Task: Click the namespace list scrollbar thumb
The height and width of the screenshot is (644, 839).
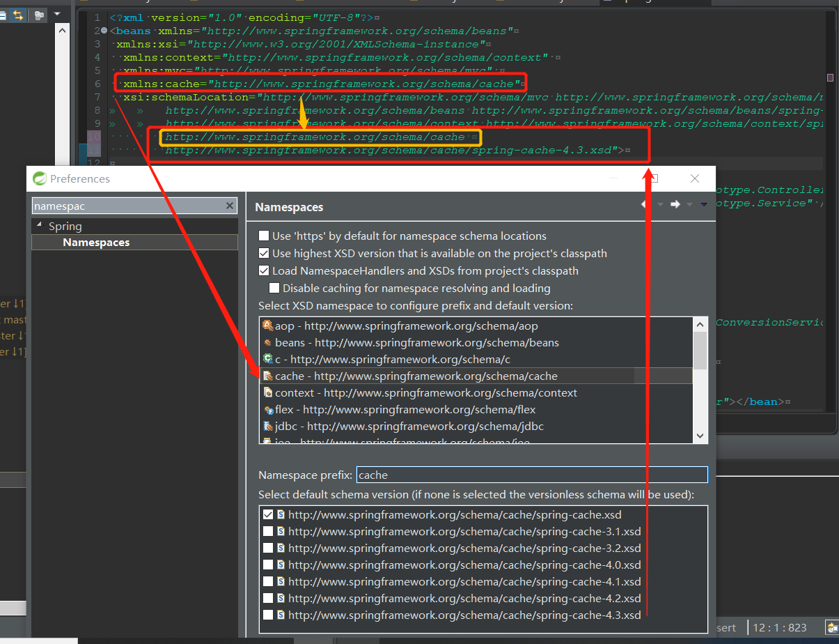Action: [x=700, y=350]
